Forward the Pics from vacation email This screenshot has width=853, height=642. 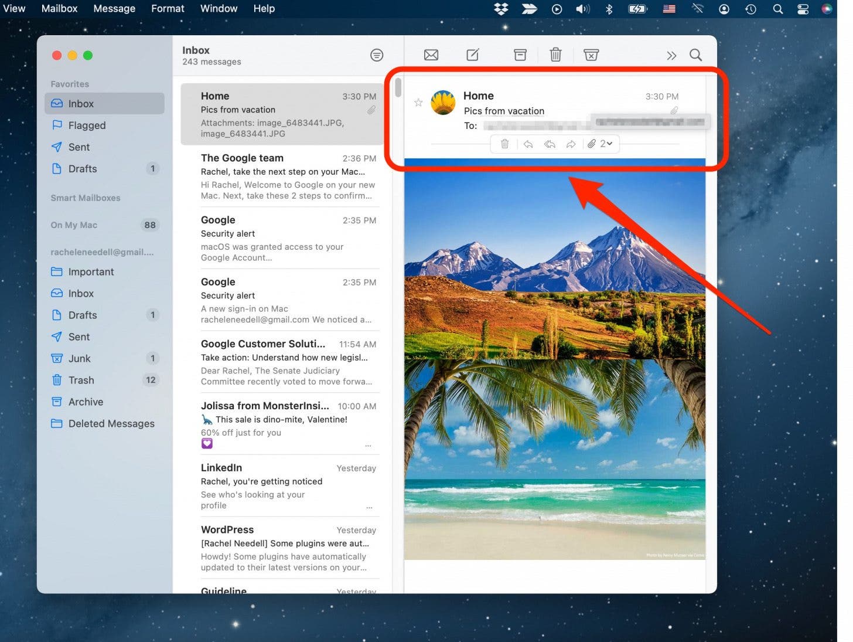[571, 144]
